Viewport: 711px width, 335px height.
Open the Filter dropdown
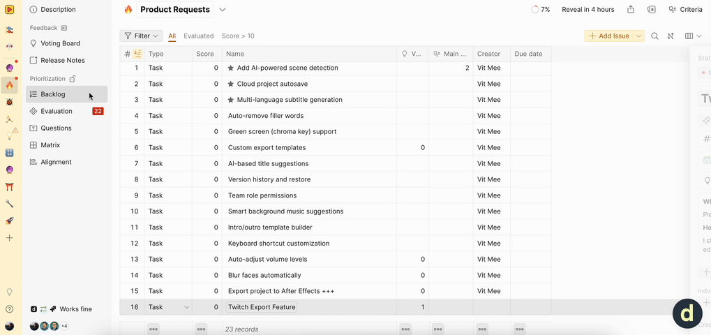pos(141,36)
